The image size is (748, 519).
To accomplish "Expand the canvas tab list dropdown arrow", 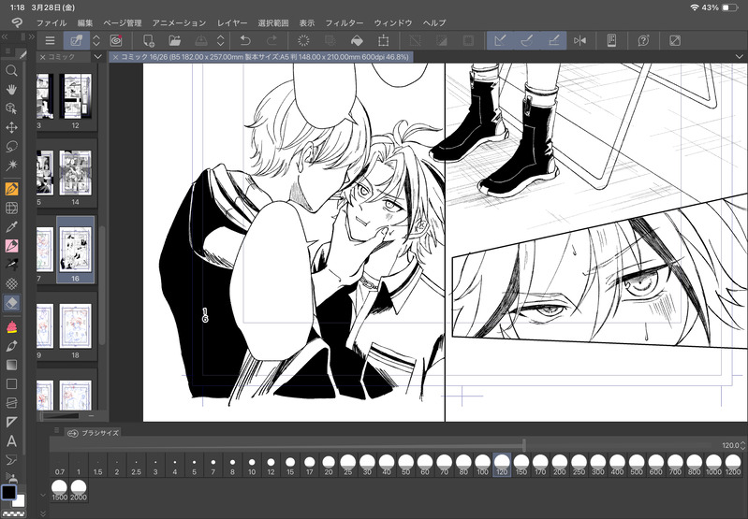I will (x=739, y=57).
